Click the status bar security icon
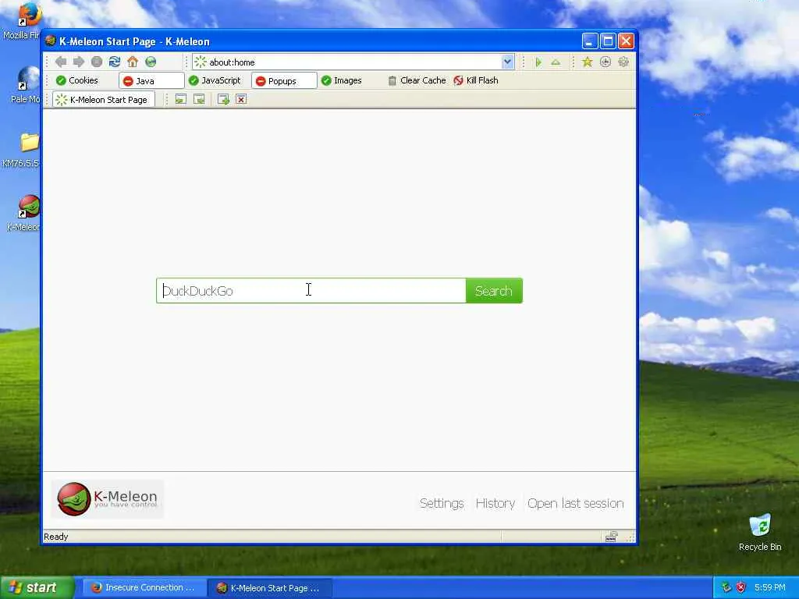The image size is (799, 599). click(x=612, y=537)
